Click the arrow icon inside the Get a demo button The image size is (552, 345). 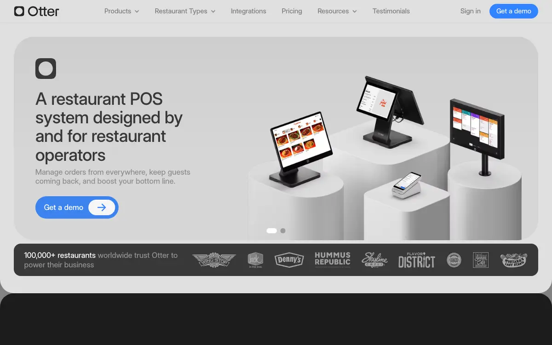102,207
